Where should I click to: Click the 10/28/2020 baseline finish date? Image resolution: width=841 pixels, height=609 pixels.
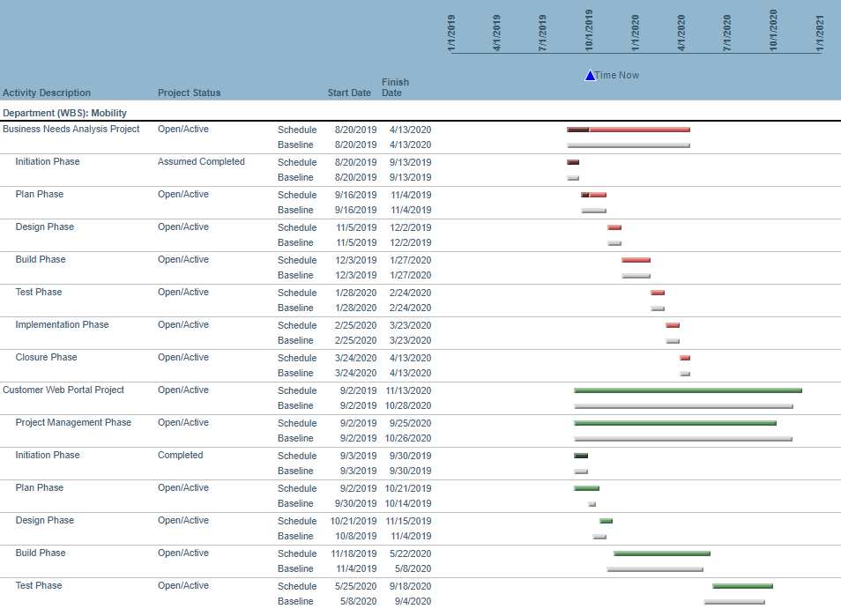click(408, 405)
